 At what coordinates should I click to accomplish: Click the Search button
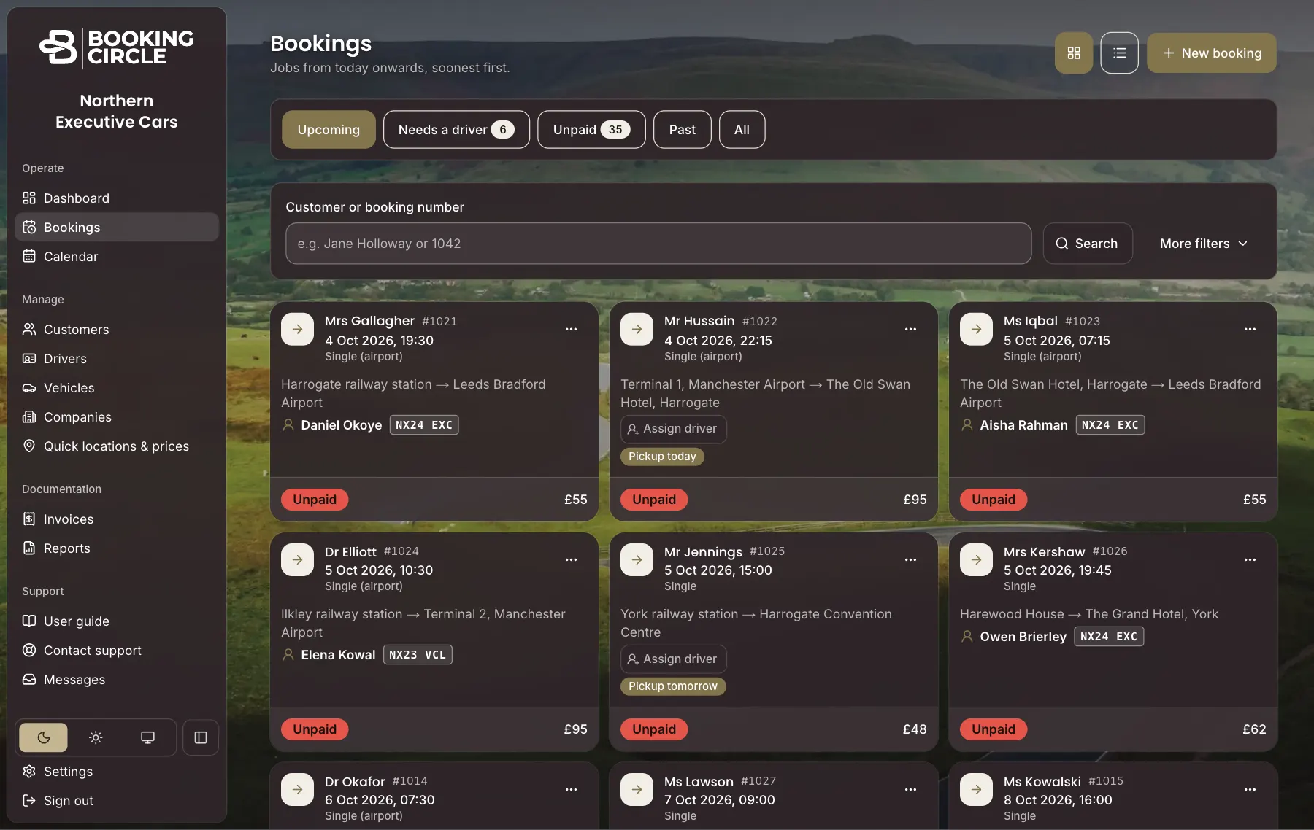(x=1088, y=244)
